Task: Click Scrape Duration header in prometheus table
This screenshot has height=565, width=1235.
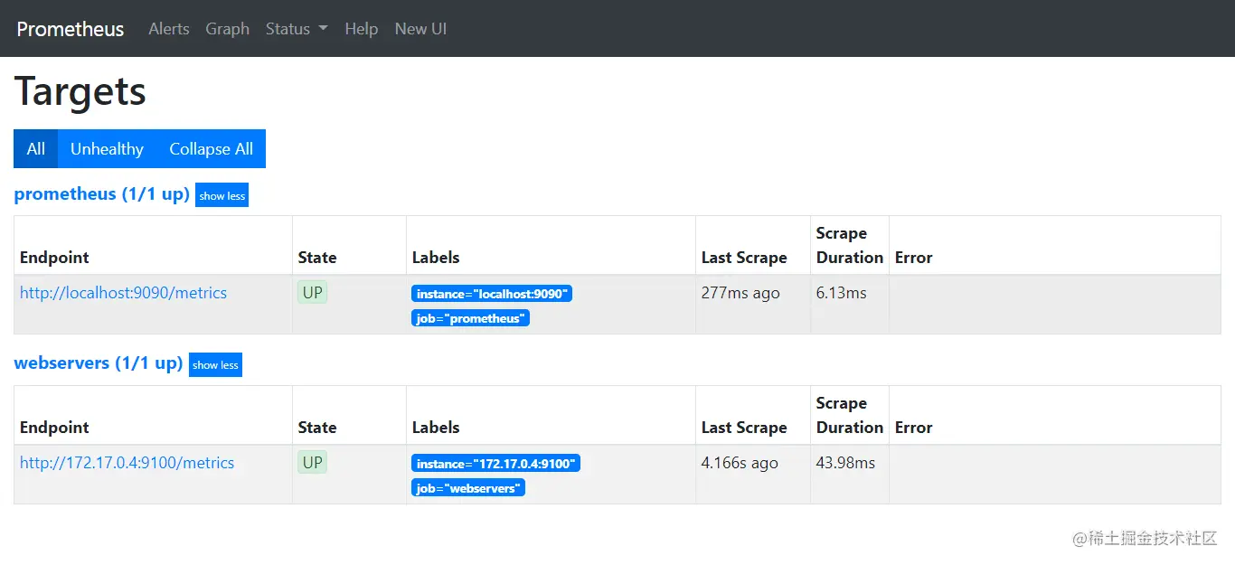Action: (x=850, y=245)
